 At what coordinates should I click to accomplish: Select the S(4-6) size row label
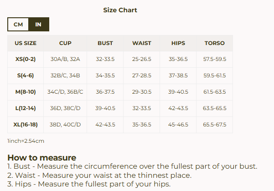[26, 75]
